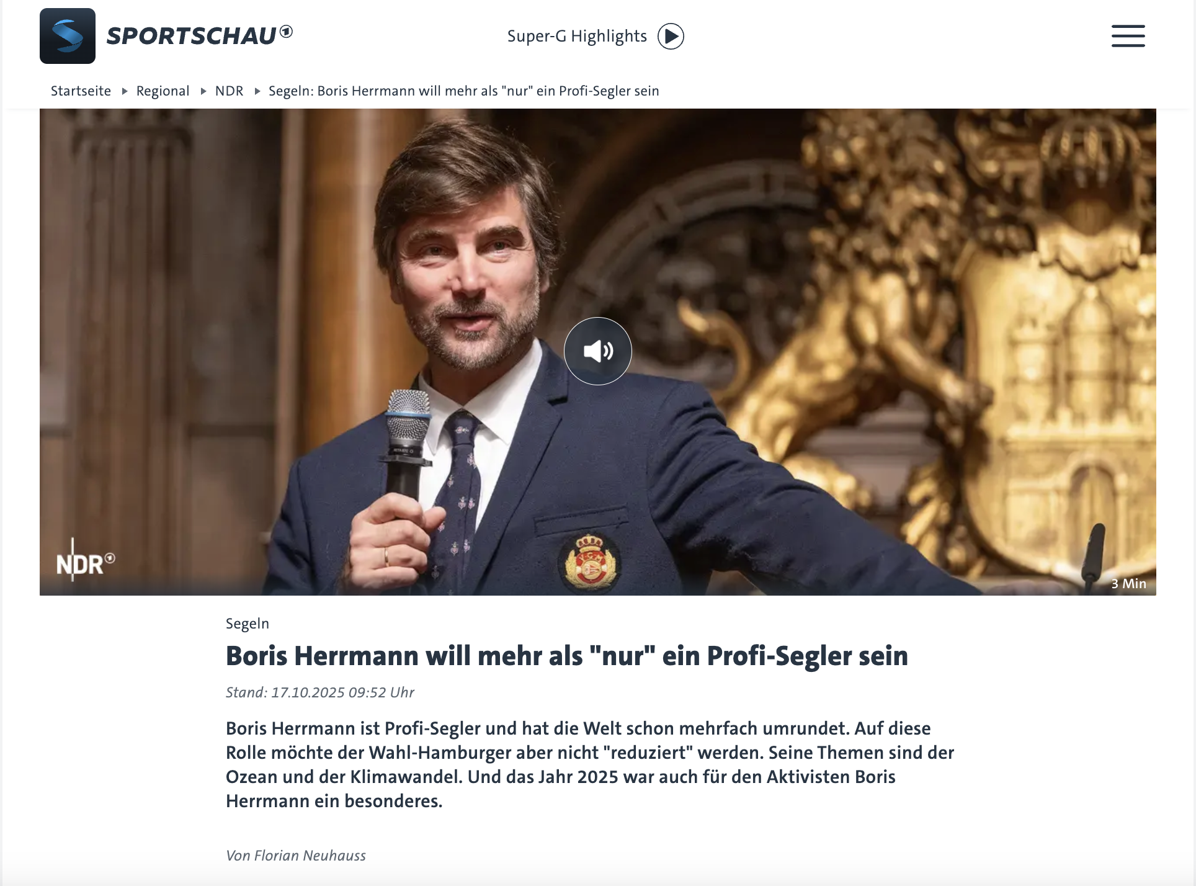This screenshot has height=886, width=1196.
Task: Click the SPORTSCHAU wordmark
Action: pos(191,36)
